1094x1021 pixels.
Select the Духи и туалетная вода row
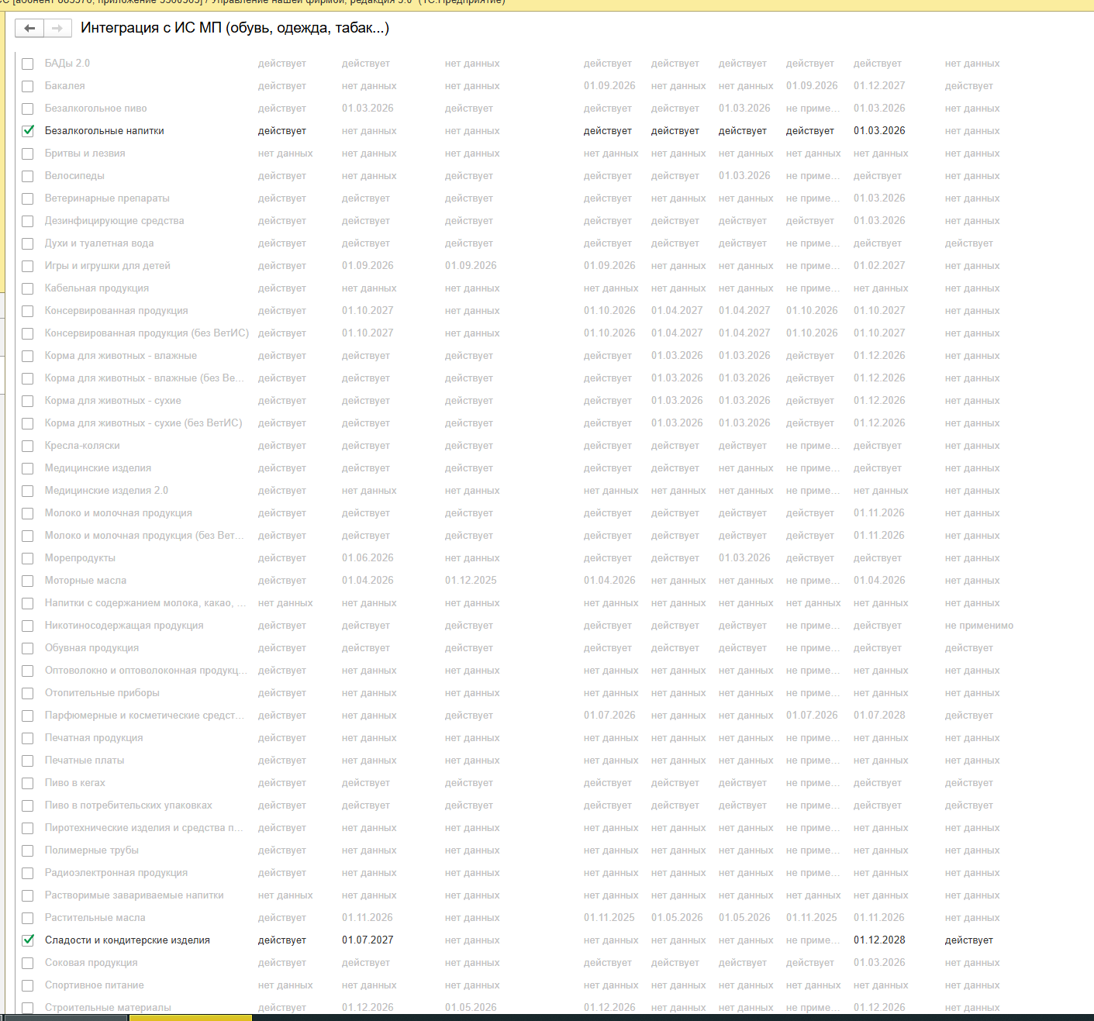[99, 243]
